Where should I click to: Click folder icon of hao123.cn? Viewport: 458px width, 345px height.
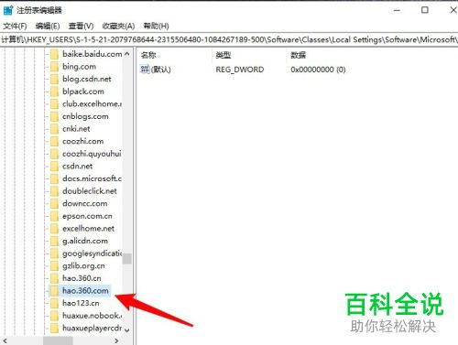click(x=54, y=303)
